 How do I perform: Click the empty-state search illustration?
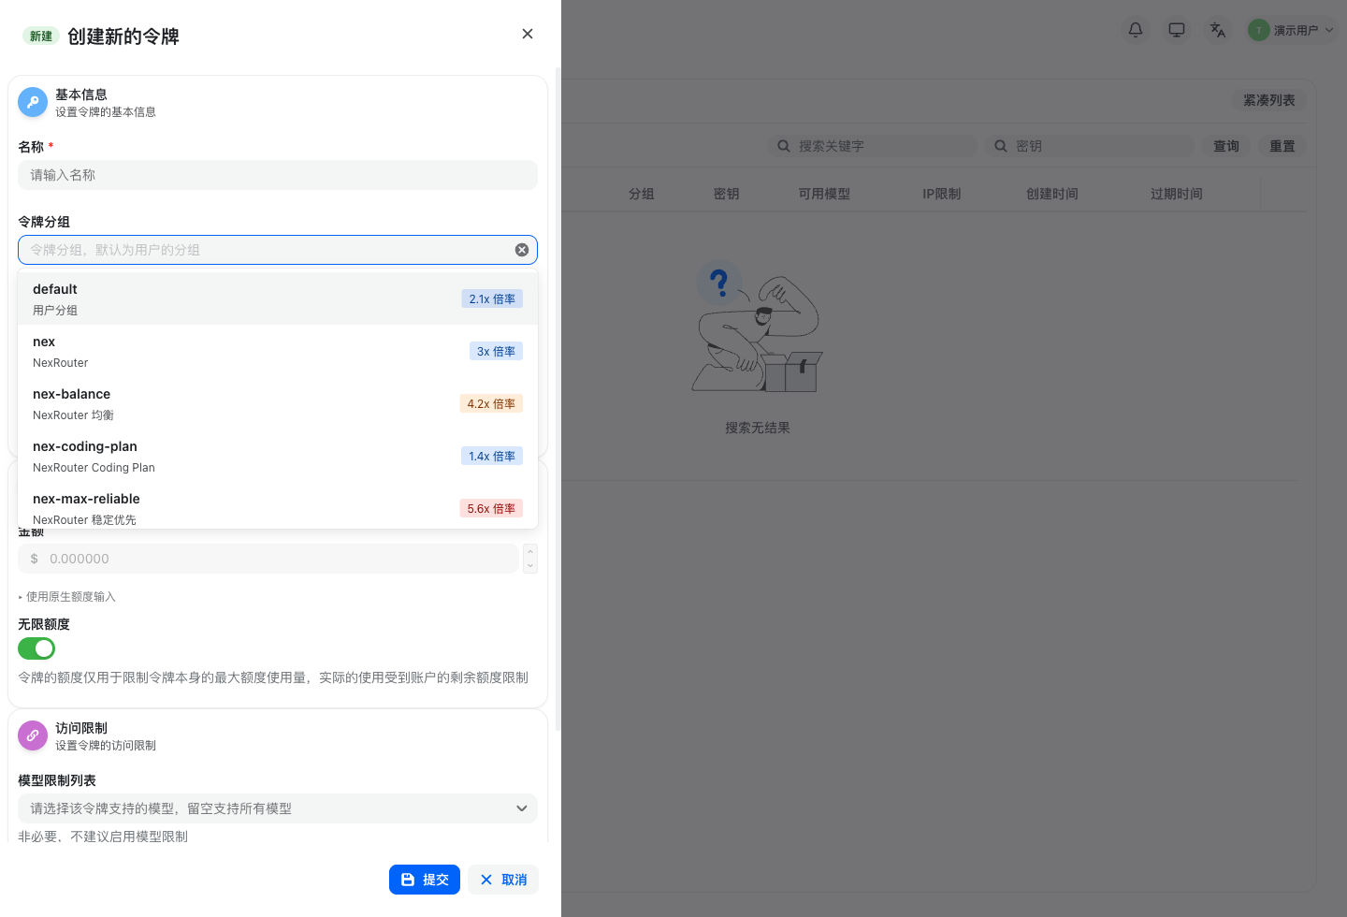[x=758, y=326]
